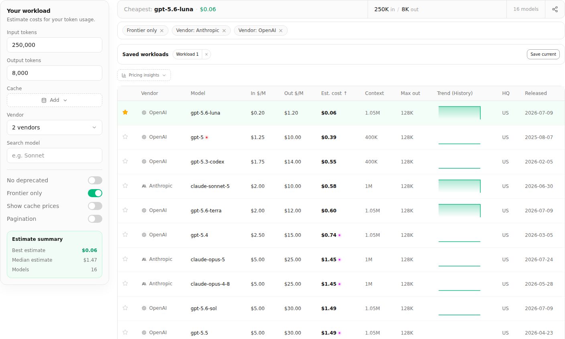Star the gpt-5.3-codex row
The width and height of the screenshot is (565, 339).
click(125, 161)
